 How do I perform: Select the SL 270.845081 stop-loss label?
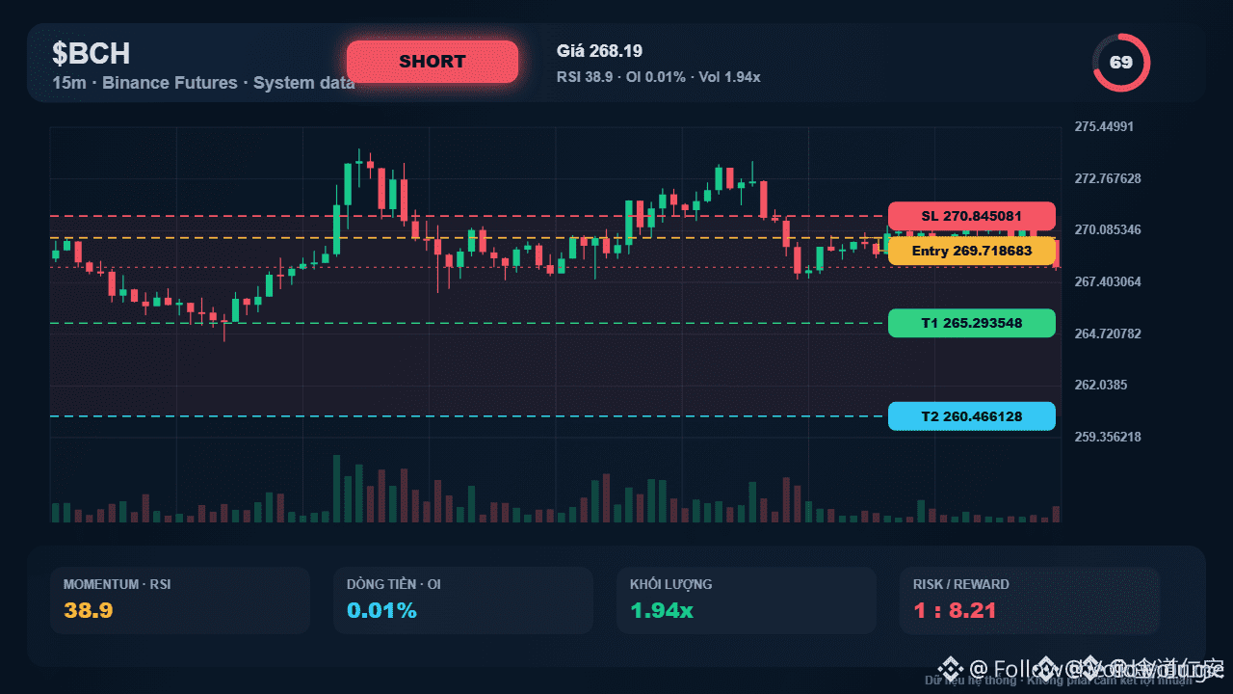click(972, 216)
